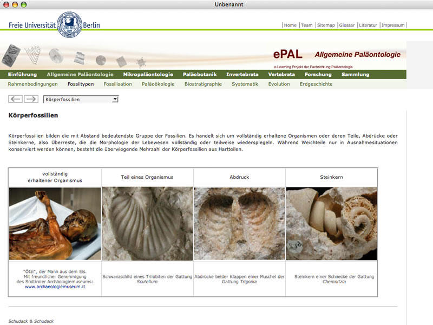This screenshot has width=433, height=325.
Task: Open the Forschung menu item
Action: coord(318,74)
